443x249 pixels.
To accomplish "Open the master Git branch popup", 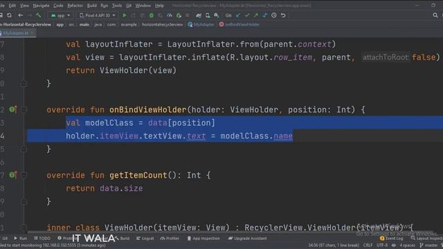I will [429, 246].
